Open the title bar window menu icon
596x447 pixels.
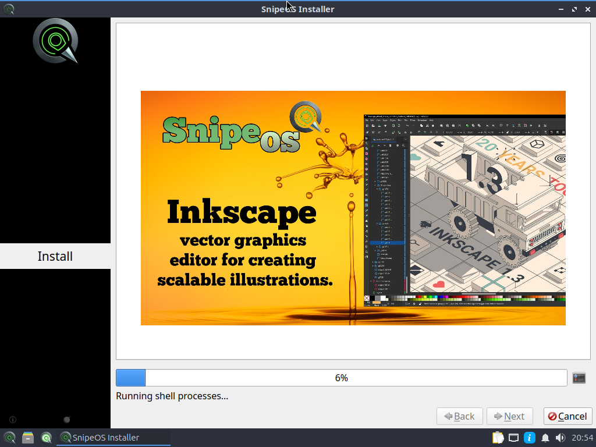coord(8,9)
